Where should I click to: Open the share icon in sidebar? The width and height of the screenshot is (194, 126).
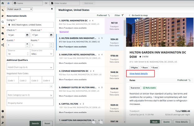[x=2, y=45]
